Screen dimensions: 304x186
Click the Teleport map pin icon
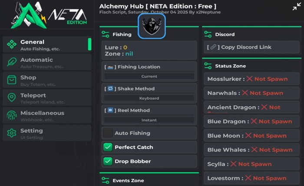click(12, 97)
